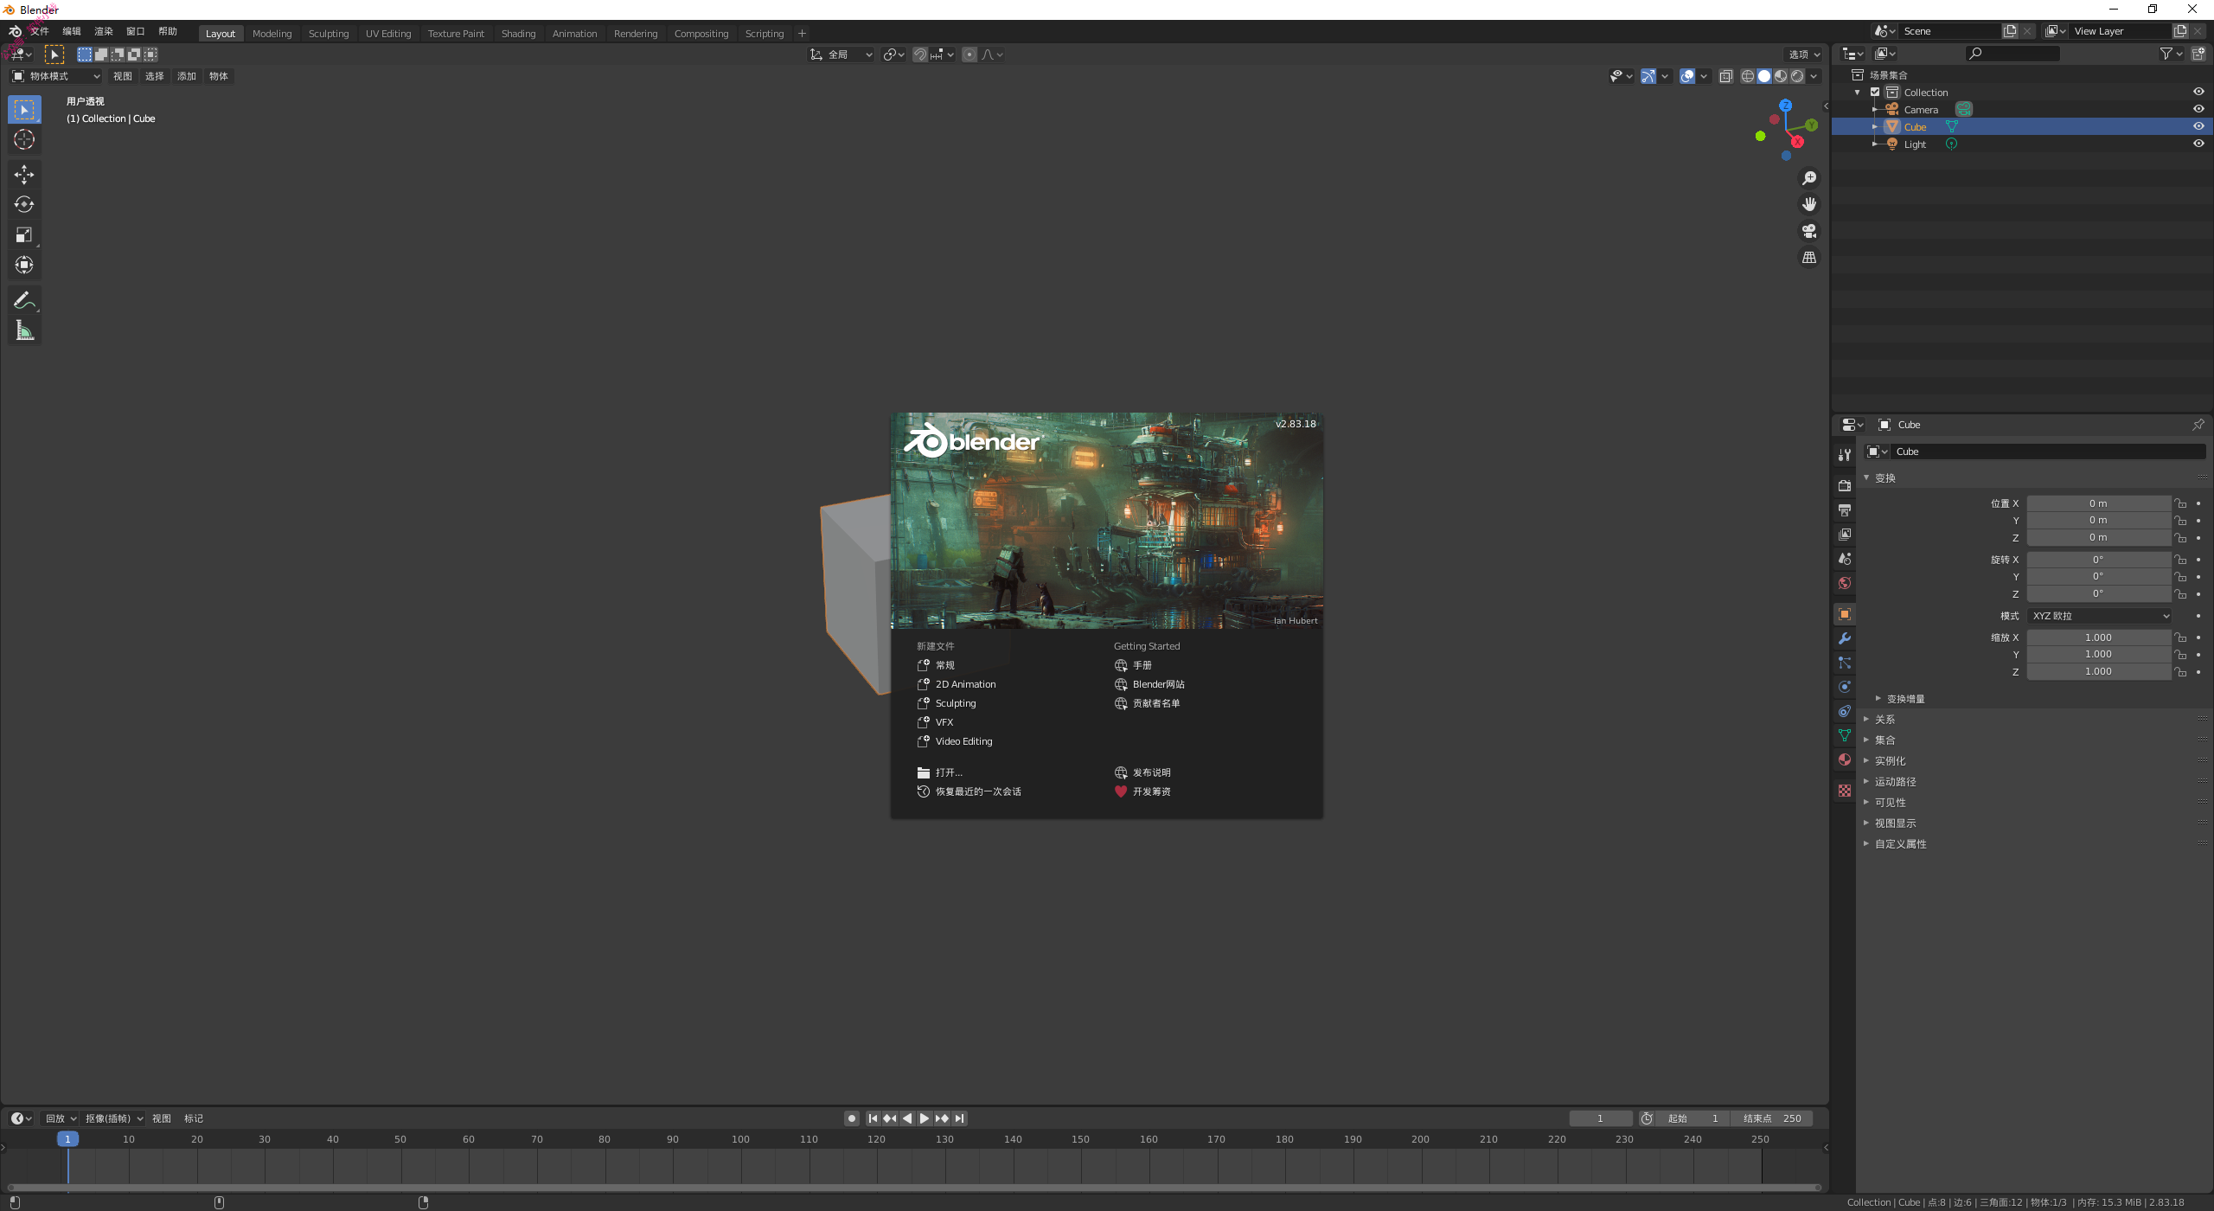Open the Tool properties tab icon

pos(1845,455)
